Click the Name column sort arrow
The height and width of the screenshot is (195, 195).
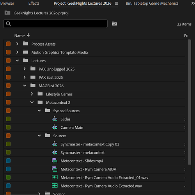point(28,35)
